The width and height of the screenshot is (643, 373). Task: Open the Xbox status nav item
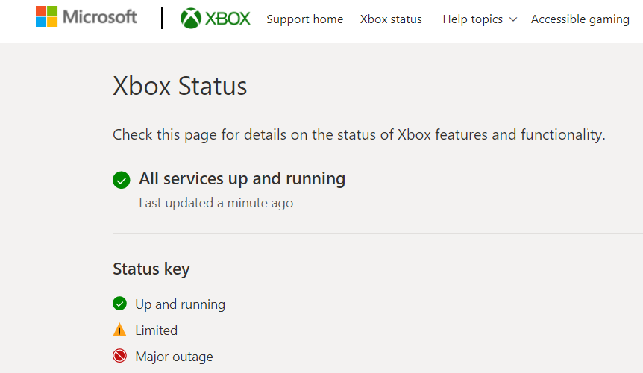coord(391,19)
